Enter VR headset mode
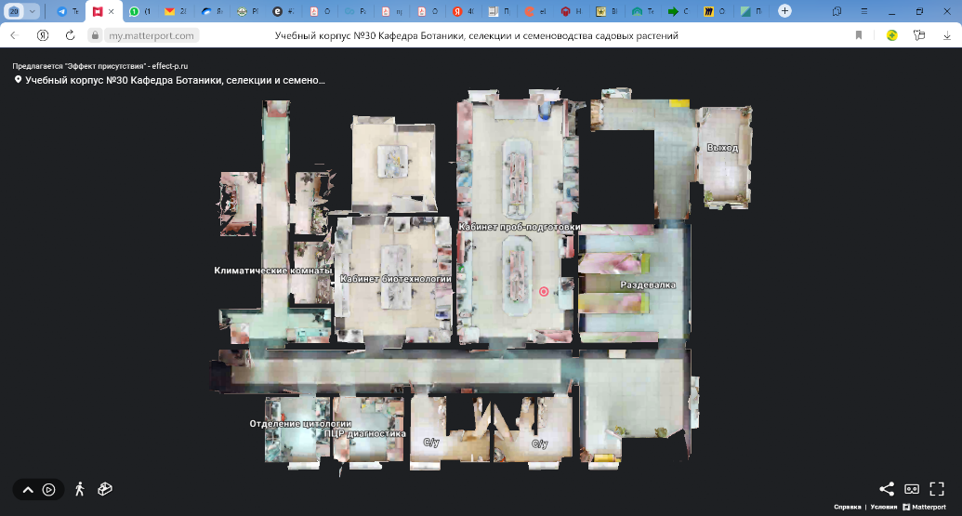This screenshot has height=516, width=962. click(x=912, y=489)
